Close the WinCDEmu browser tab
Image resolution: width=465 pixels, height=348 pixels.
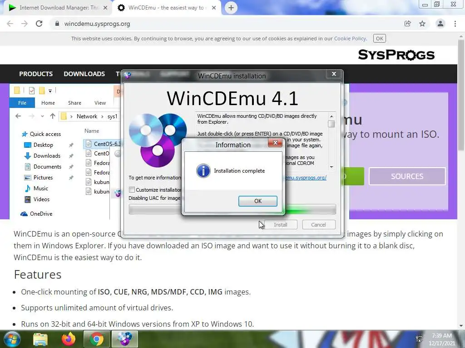pos(214,8)
